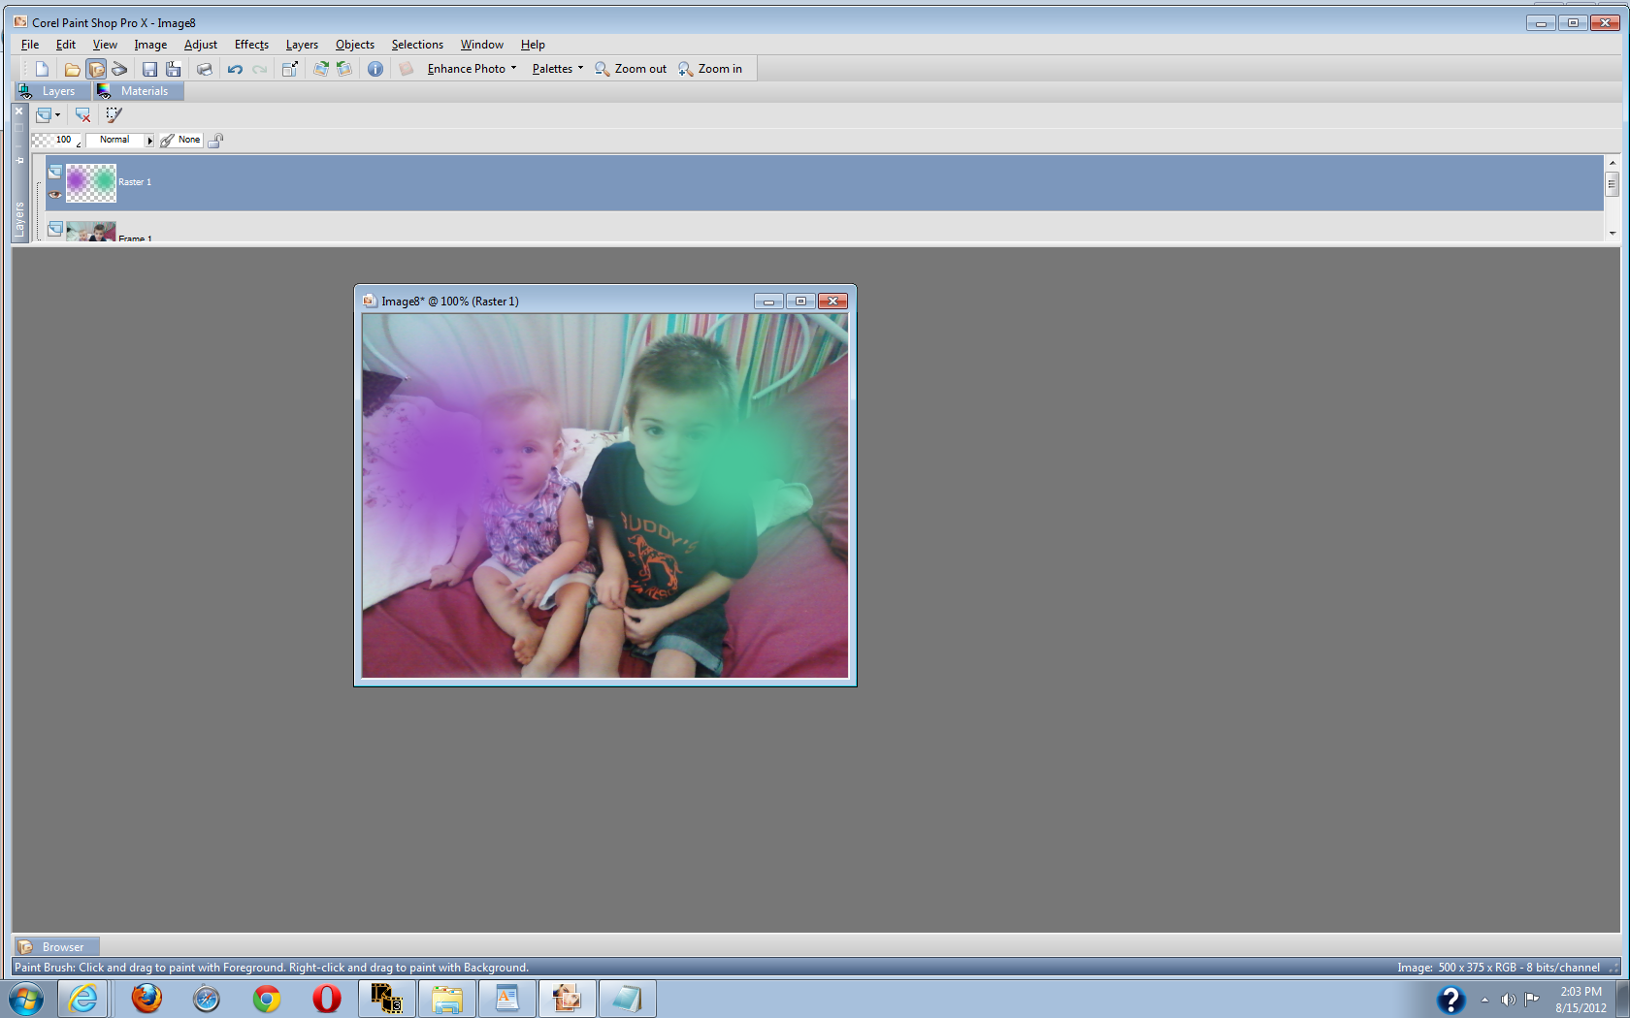Screen dimensions: 1630x1018
Task: Click the Edit Selection icon
Action: tap(114, 115)
